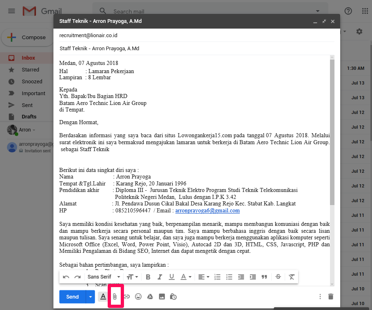Toggle bold formatting

click(148, 277)
